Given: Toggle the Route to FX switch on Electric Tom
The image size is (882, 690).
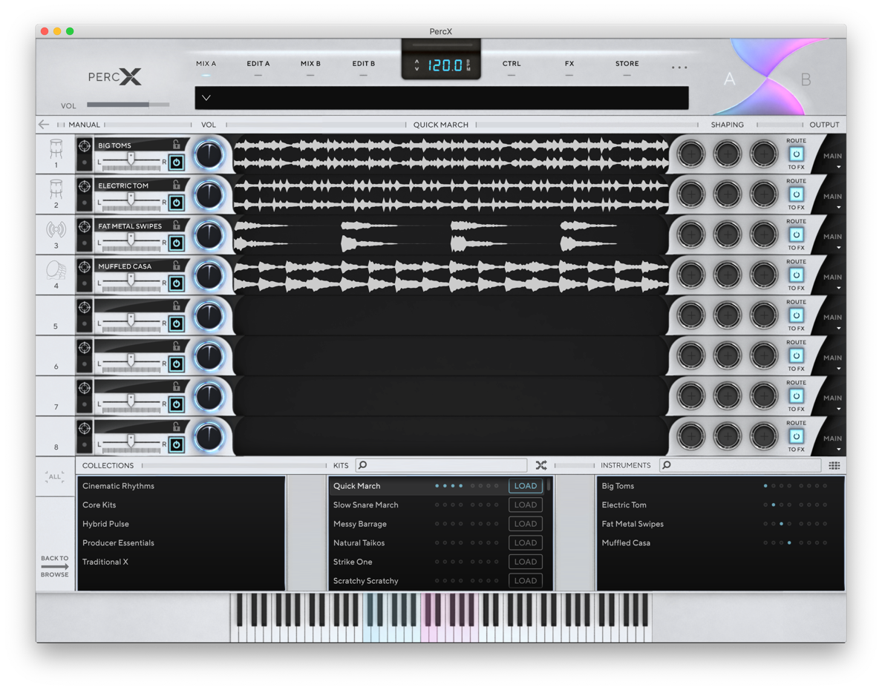Looking at the screenshot, I should pos(796,194).
